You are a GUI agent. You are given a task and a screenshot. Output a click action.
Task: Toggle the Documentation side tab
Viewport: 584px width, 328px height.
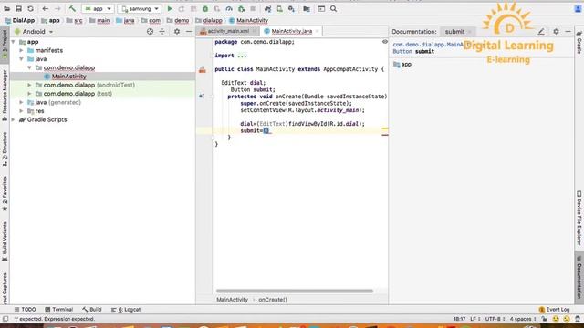(x=579, y=277)
